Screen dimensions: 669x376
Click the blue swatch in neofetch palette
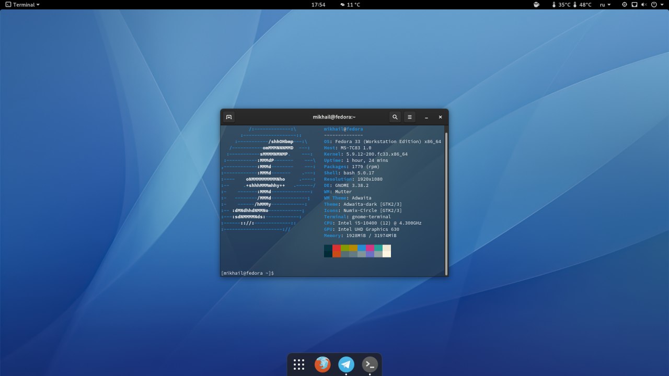click(x=362, y=248)
